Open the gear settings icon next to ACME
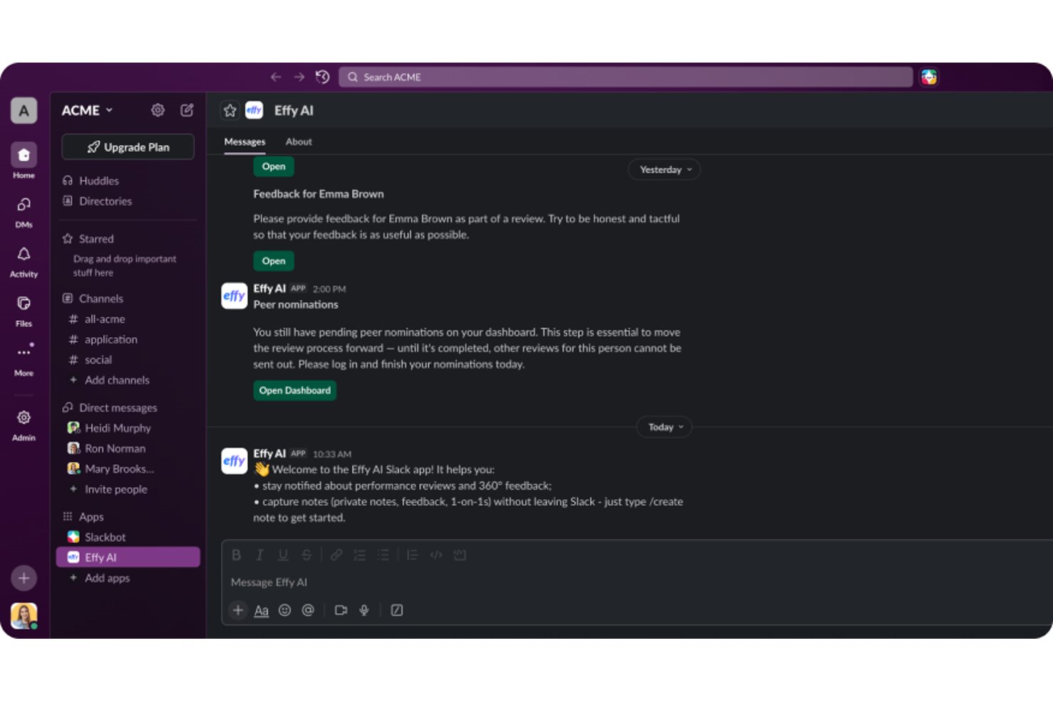Screen dimensions: 1053x702 (x=158, y=110)
